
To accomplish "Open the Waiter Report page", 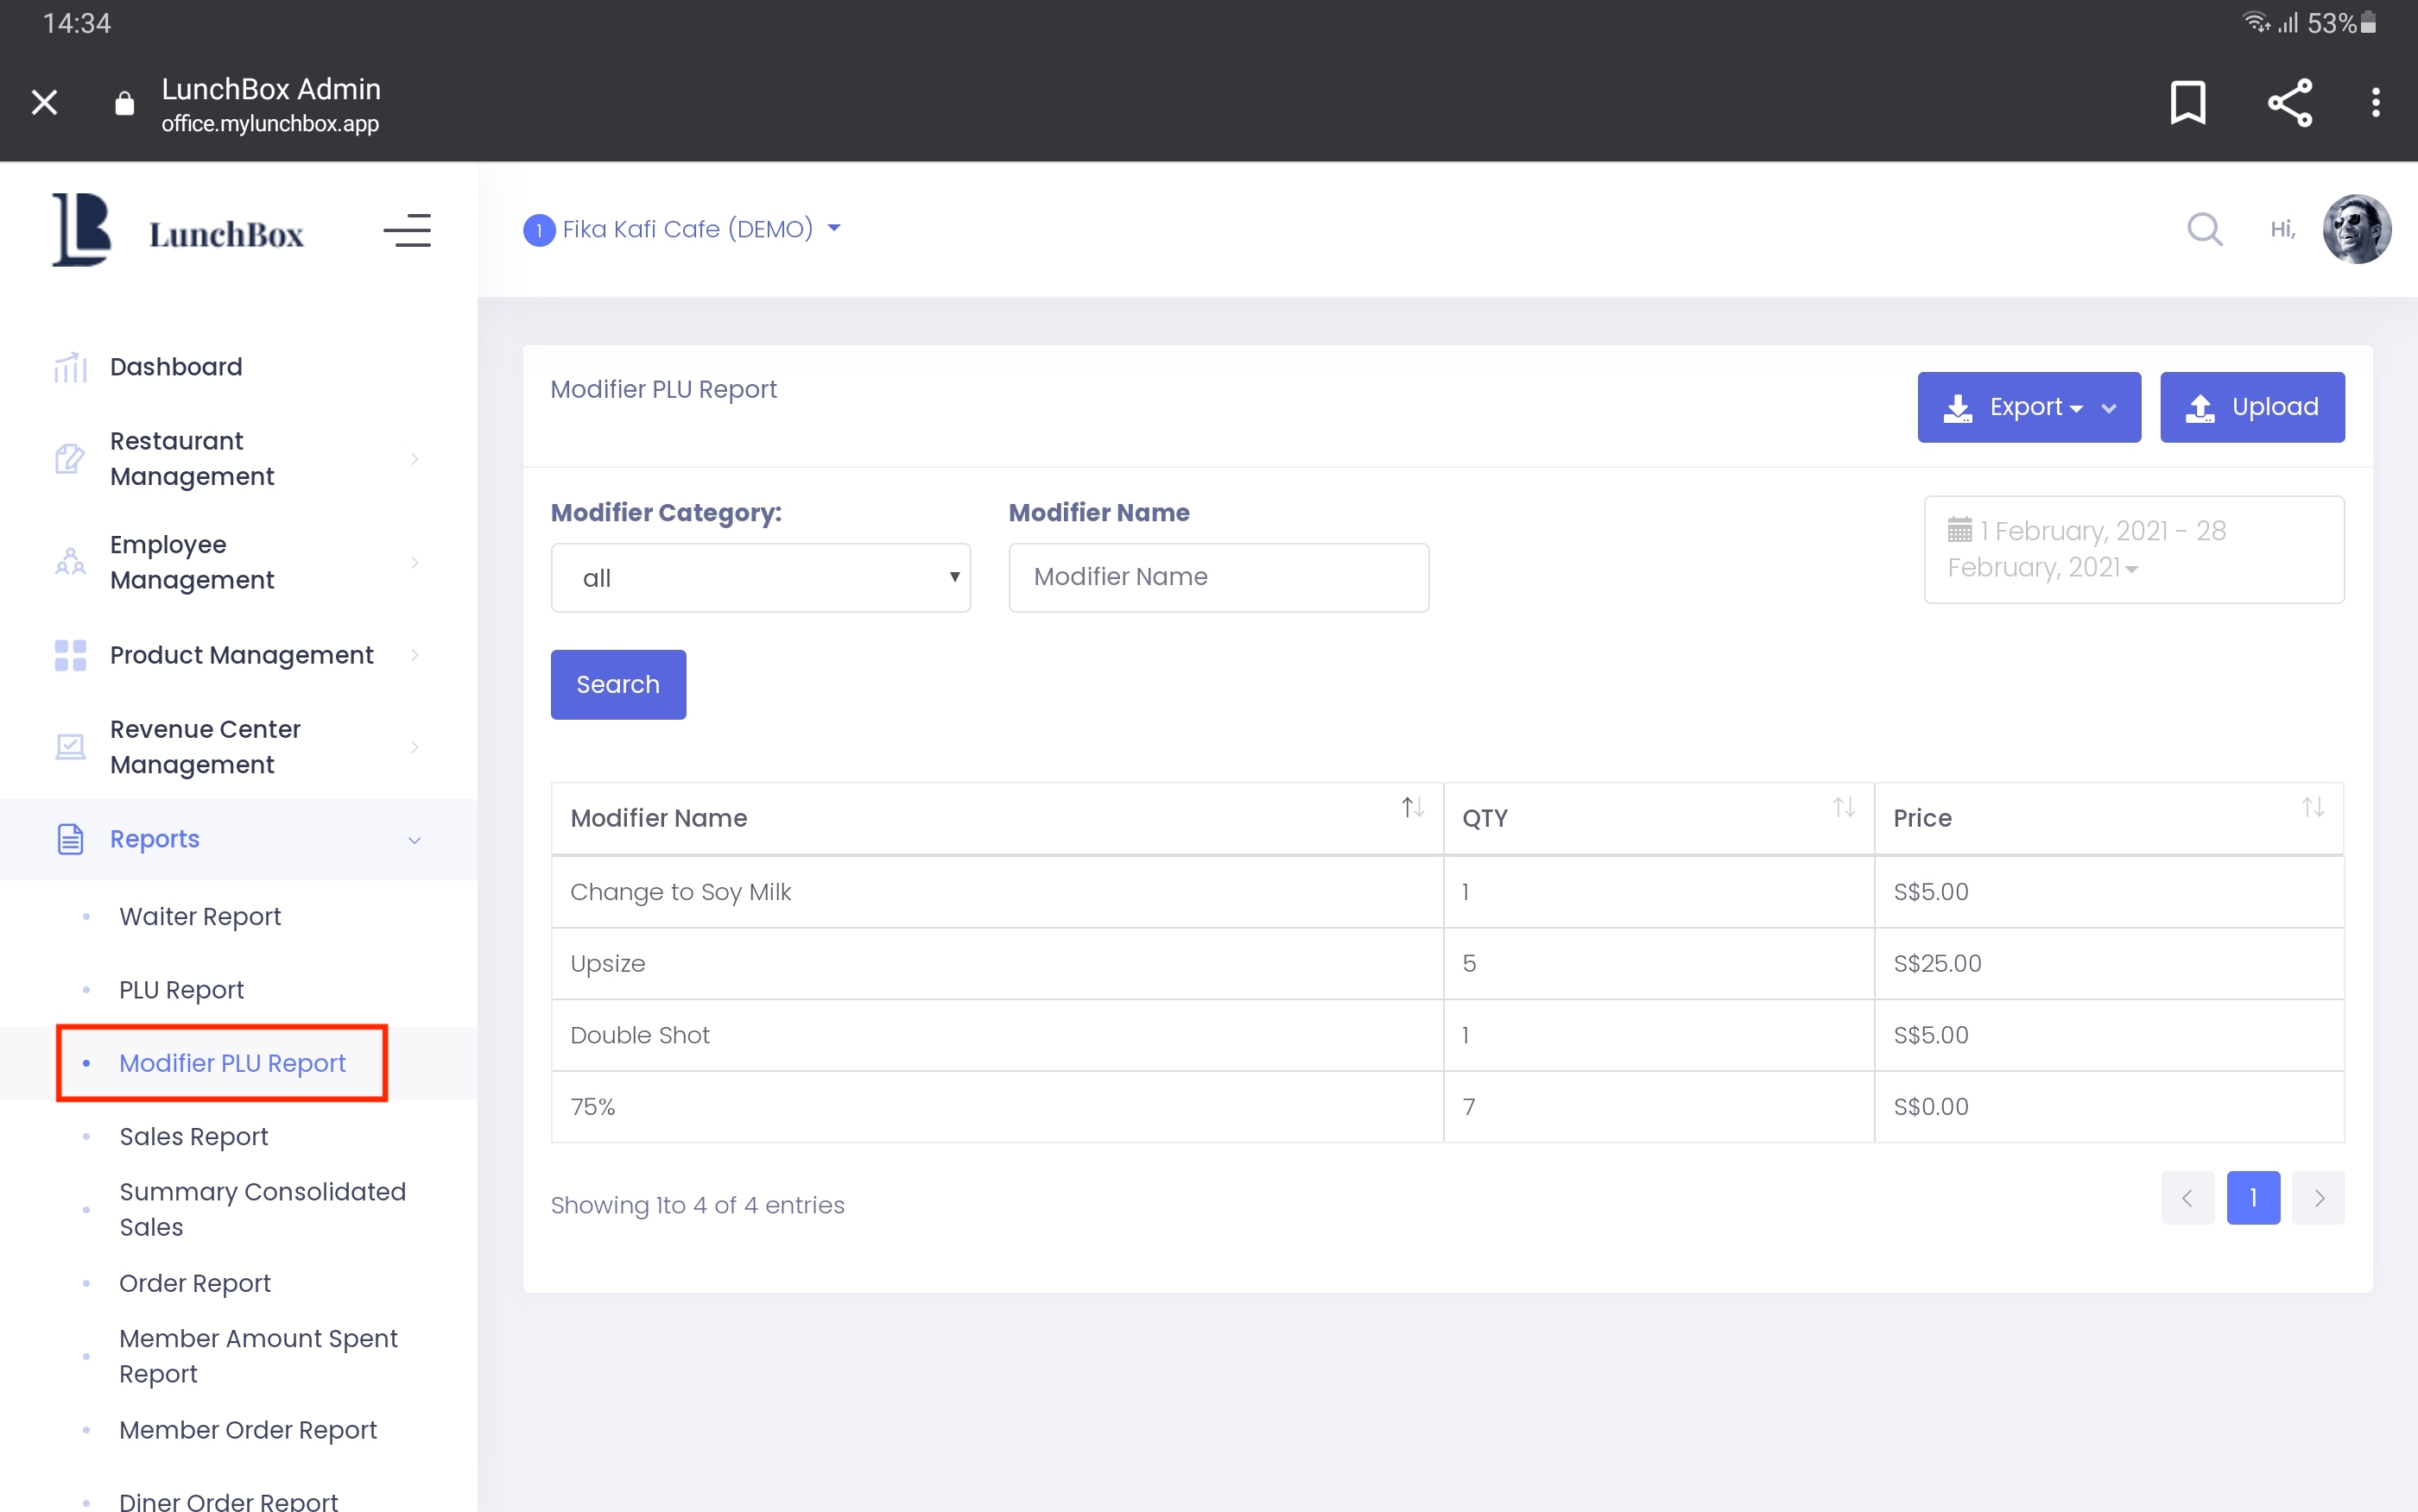I will [x=200, y=916].
